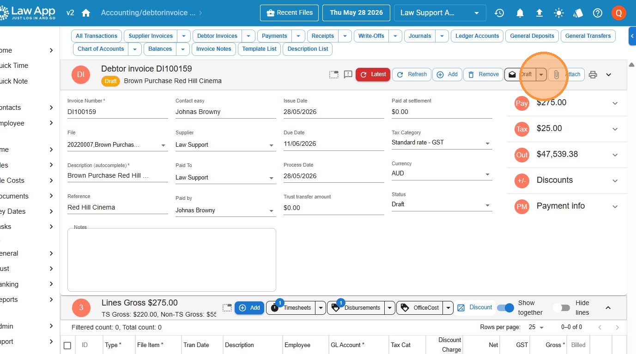Screen dimensions: 636x354
Task: Open the invoice comment feedback icon
Action: pos(348,74)
